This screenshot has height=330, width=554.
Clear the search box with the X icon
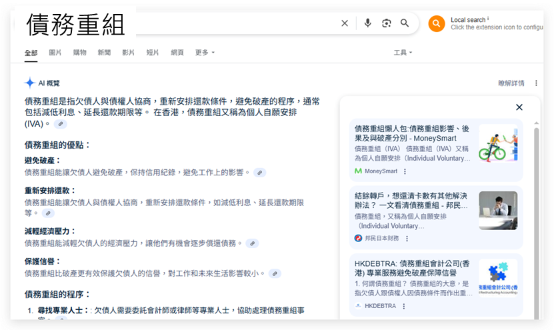(x=345, y=23)
